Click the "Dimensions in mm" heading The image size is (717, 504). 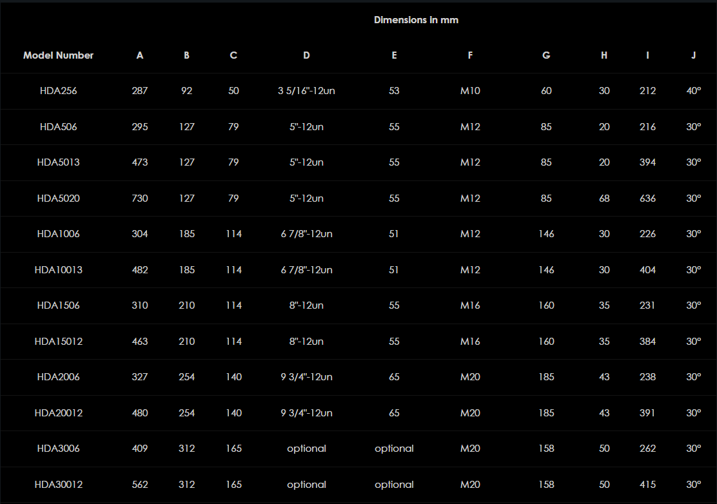(x=416, y=20)
